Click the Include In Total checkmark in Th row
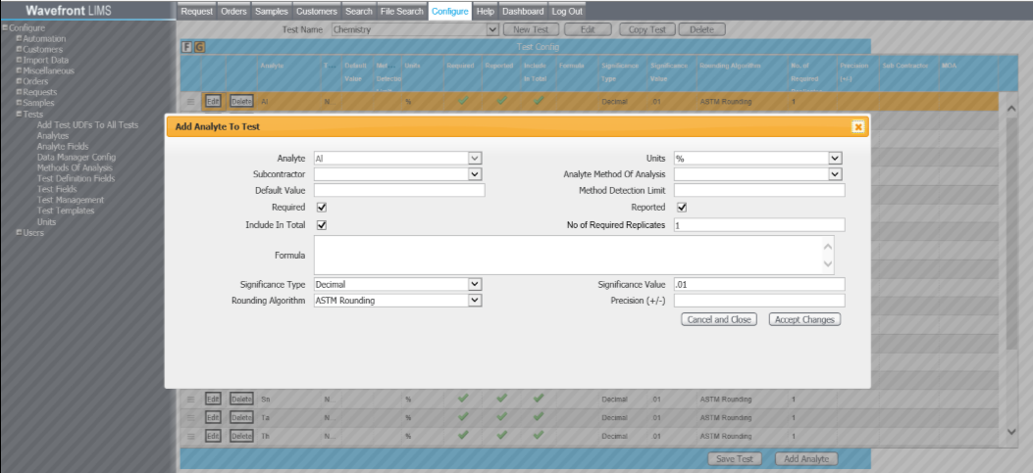Viewport: 1033px width, 473px height. [539, 435]
